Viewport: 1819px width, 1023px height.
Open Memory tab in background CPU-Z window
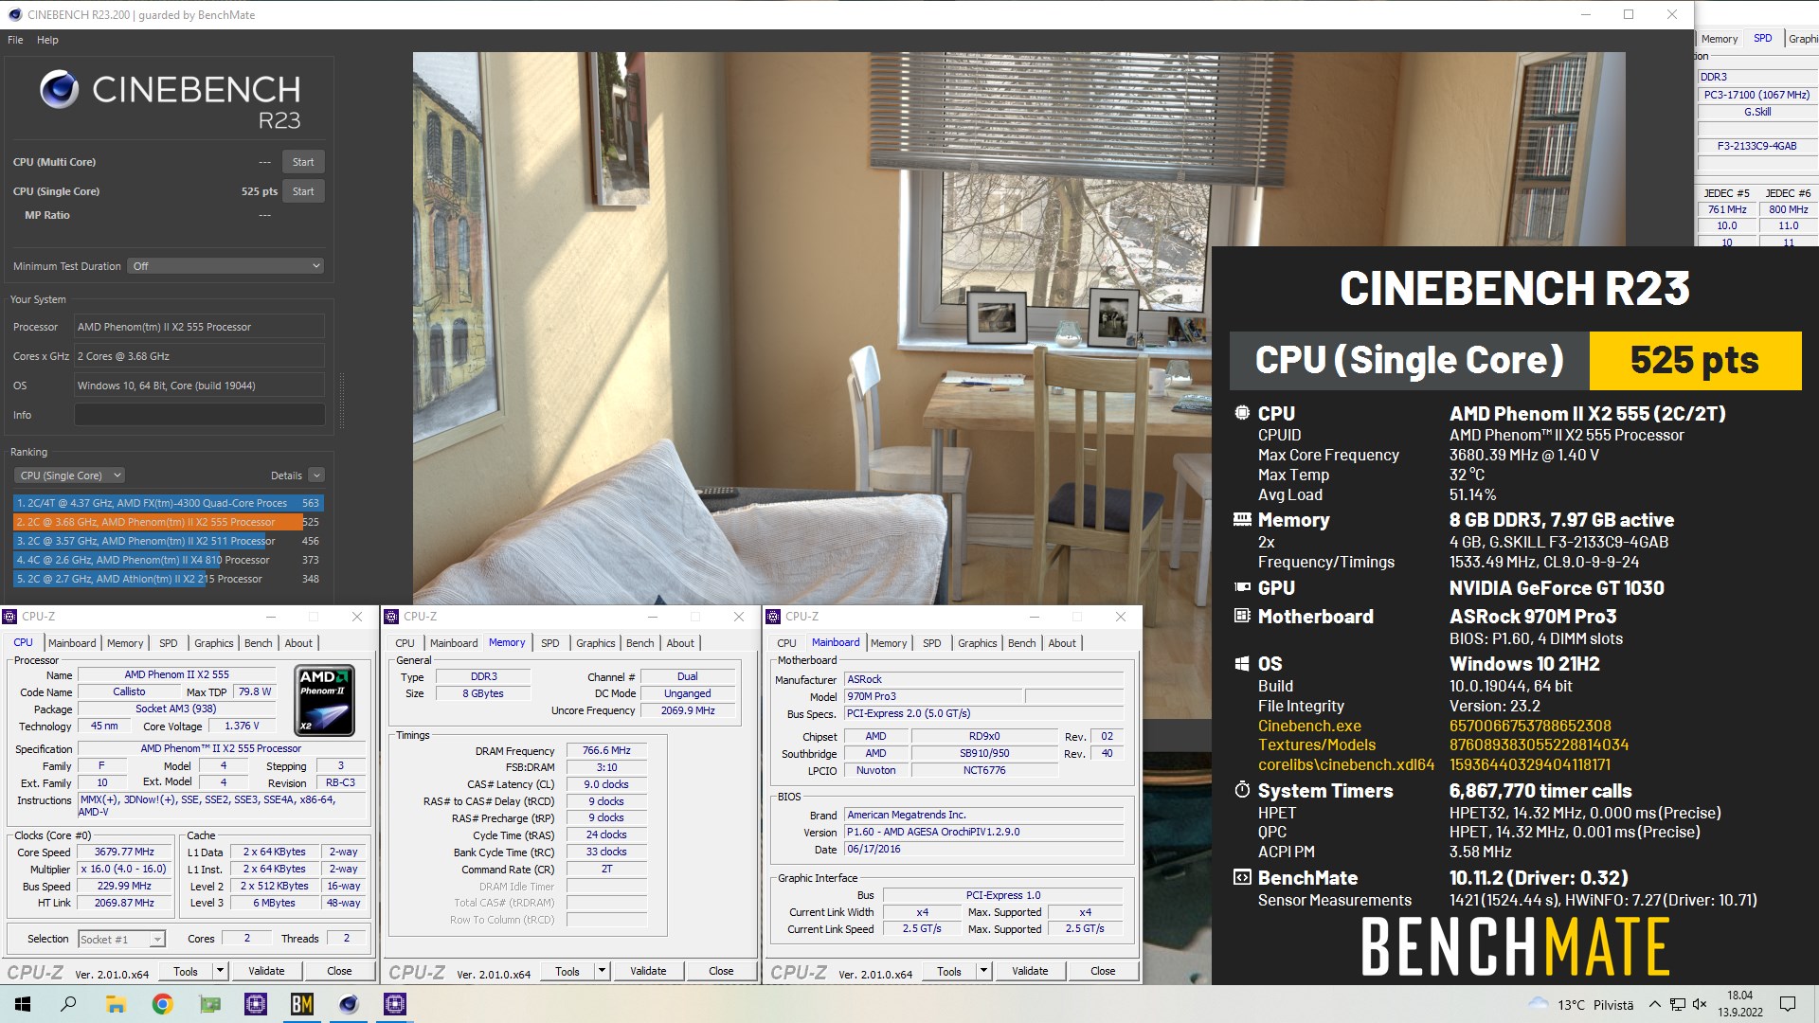1719,39
